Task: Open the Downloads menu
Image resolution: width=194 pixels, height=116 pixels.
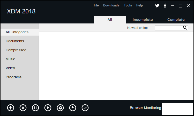Action: tap(111, 5)
